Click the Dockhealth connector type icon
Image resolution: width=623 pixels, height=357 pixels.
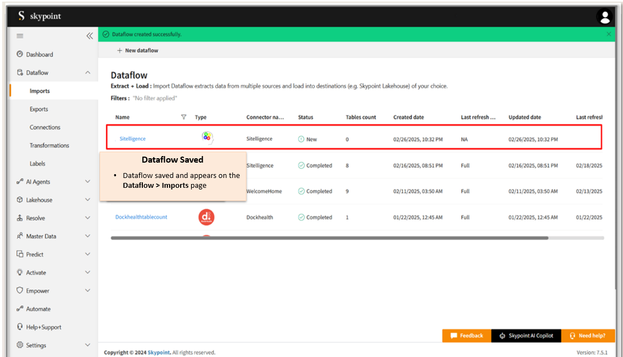206,217
